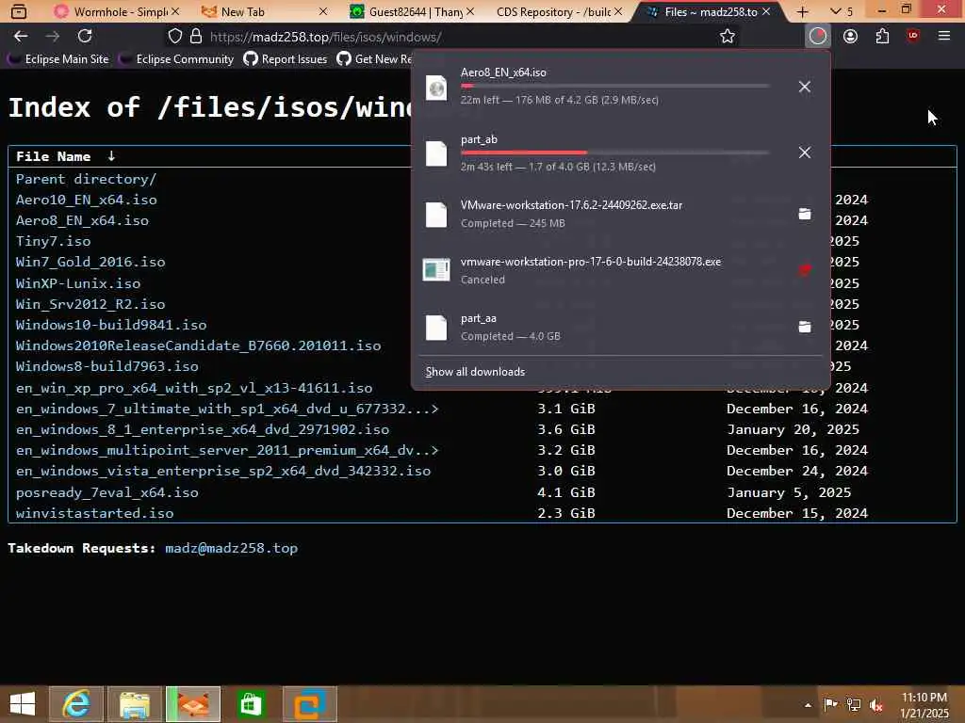Open the Windows Start button
The image size is (965, 723).
(x=23, y=704)
